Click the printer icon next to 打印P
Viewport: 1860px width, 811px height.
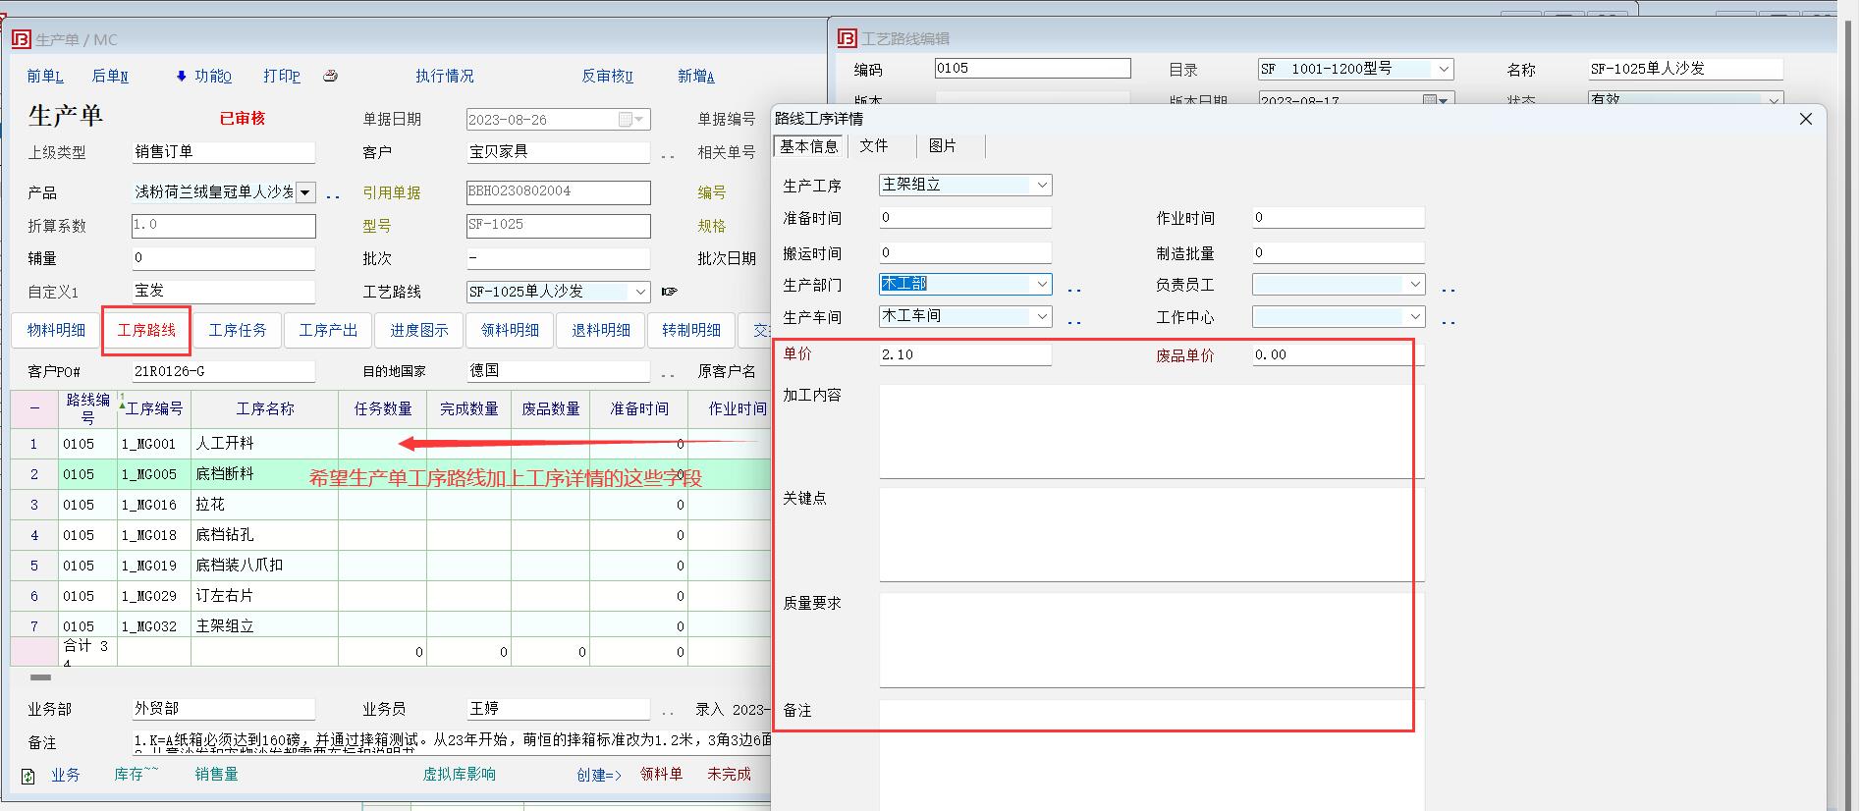coord(331,76)
